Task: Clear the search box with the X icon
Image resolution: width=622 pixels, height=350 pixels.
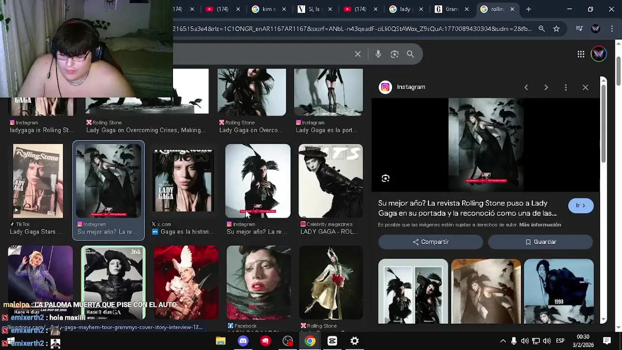Action: (358, 54)
